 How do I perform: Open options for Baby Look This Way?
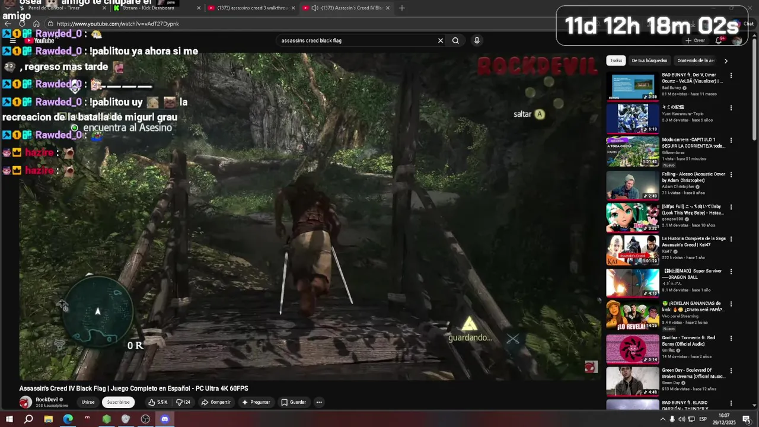click(x=731, y=207)
